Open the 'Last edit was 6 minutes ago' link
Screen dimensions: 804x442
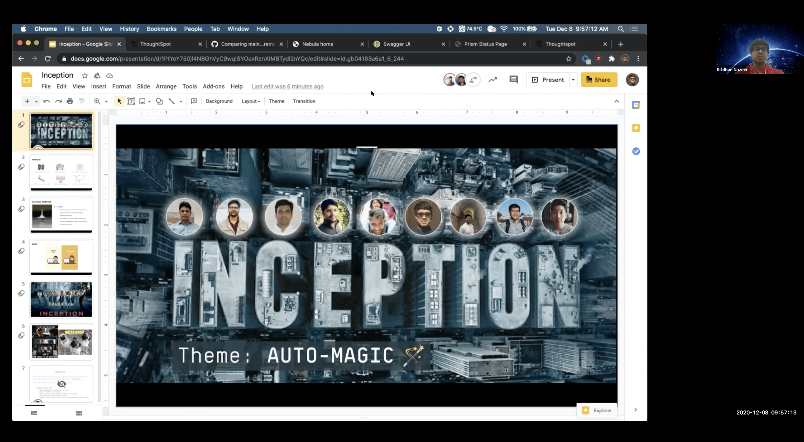pos(287,86)
